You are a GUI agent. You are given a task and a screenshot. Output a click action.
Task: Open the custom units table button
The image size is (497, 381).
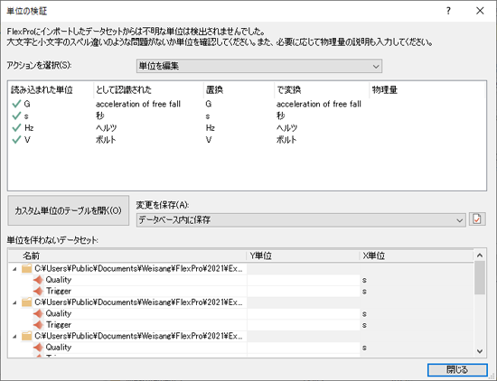click(68, 210)
